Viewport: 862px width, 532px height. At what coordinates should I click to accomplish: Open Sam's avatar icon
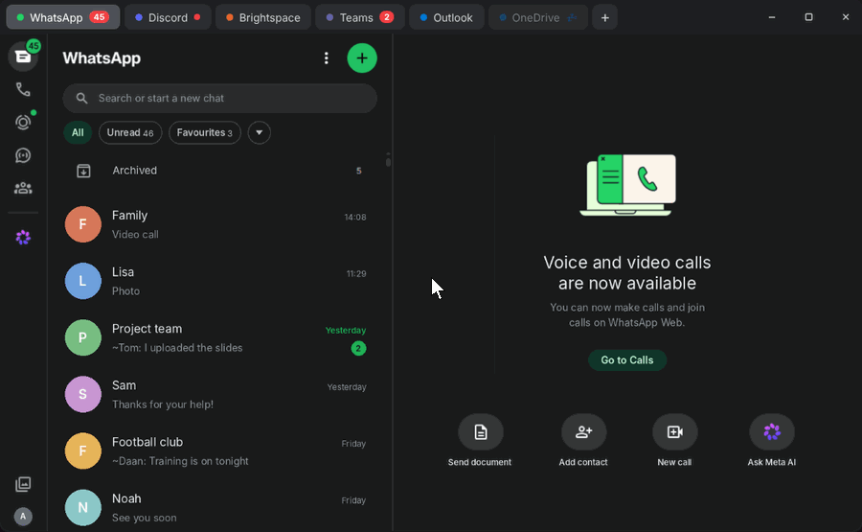click(83, 395)
